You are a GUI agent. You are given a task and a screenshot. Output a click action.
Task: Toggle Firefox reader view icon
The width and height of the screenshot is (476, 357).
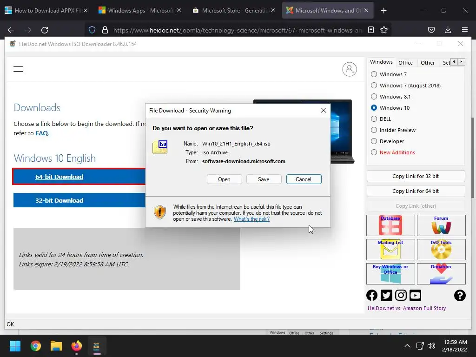[371, 30]
